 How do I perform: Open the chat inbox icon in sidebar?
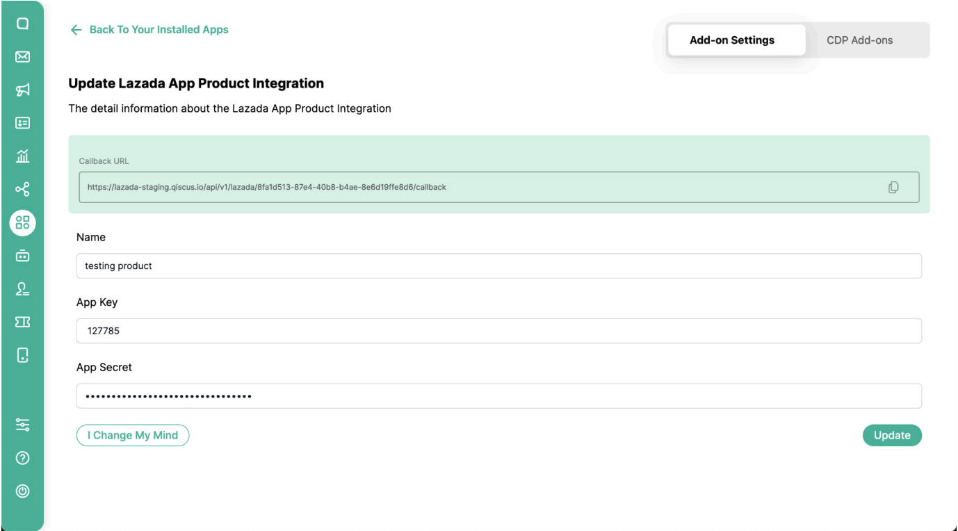click(22, 24)
